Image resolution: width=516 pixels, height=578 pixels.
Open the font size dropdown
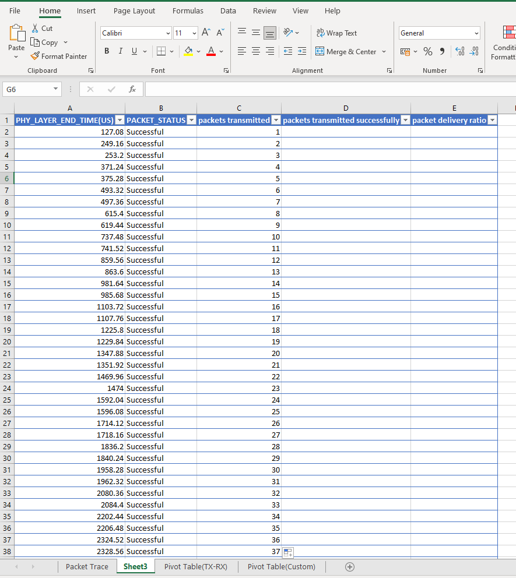pyautogui.click(x=194, y=33)
